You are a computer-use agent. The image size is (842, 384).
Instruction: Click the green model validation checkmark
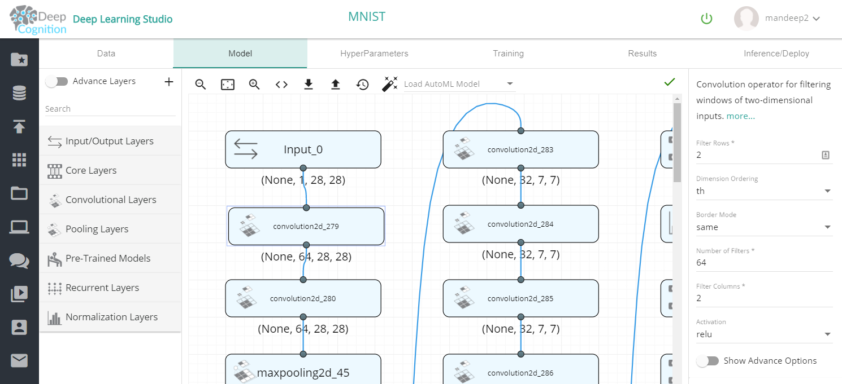(670, 82)
